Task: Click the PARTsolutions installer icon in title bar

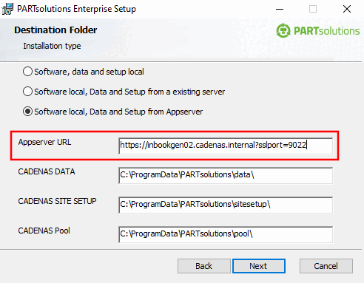Action: pos(7,9)
